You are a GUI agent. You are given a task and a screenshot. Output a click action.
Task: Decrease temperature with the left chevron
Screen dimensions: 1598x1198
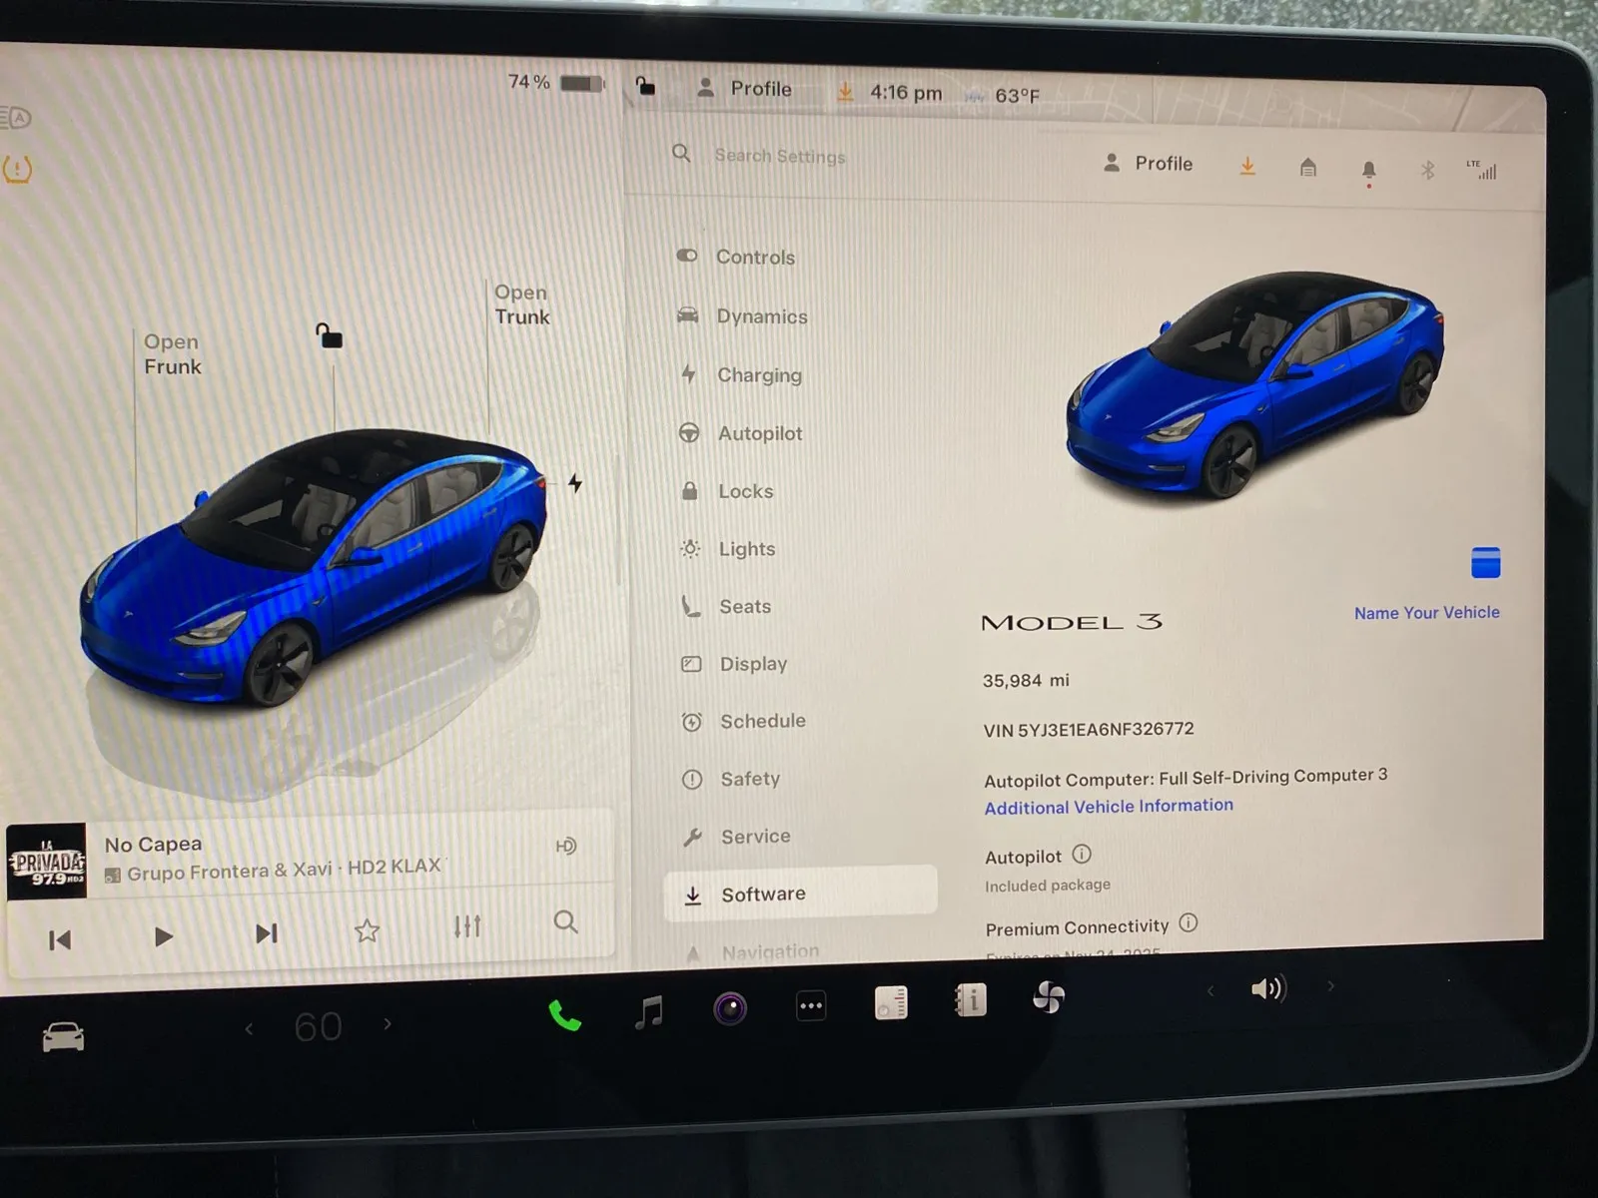pos(249,1028)
